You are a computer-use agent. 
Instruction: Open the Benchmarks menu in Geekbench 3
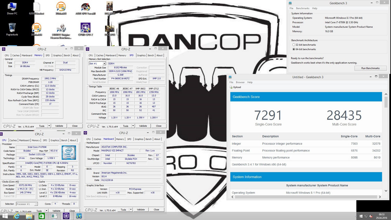(303, 8)
